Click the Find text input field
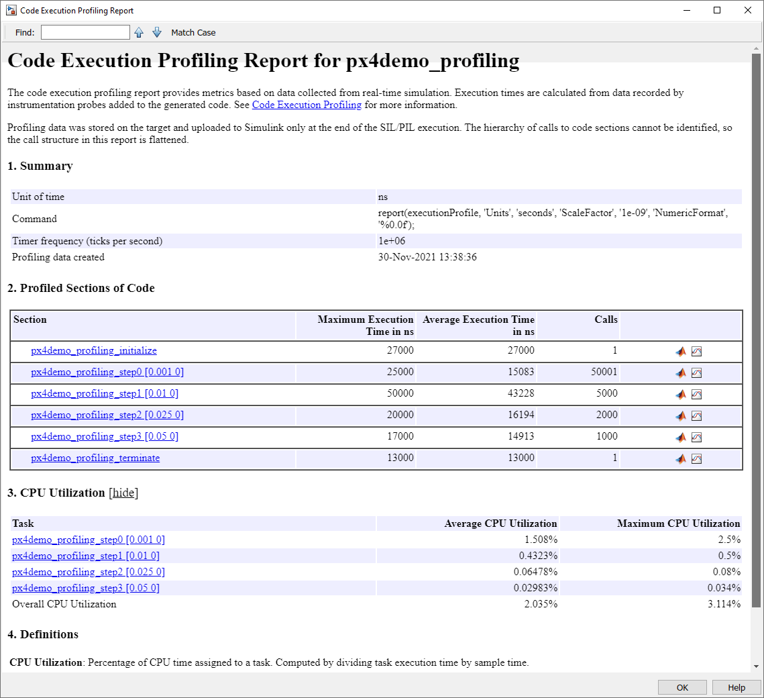The width and height of the screenshot is (764, 698). [85, 32]
